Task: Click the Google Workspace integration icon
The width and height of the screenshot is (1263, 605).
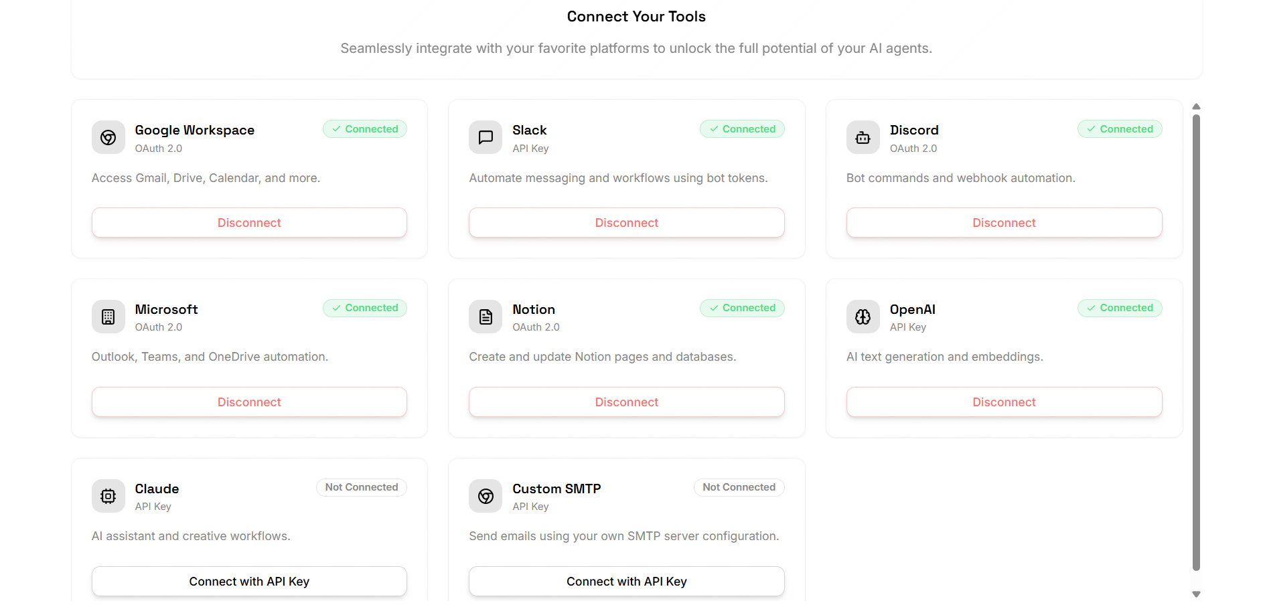Action: pos(108,137)
